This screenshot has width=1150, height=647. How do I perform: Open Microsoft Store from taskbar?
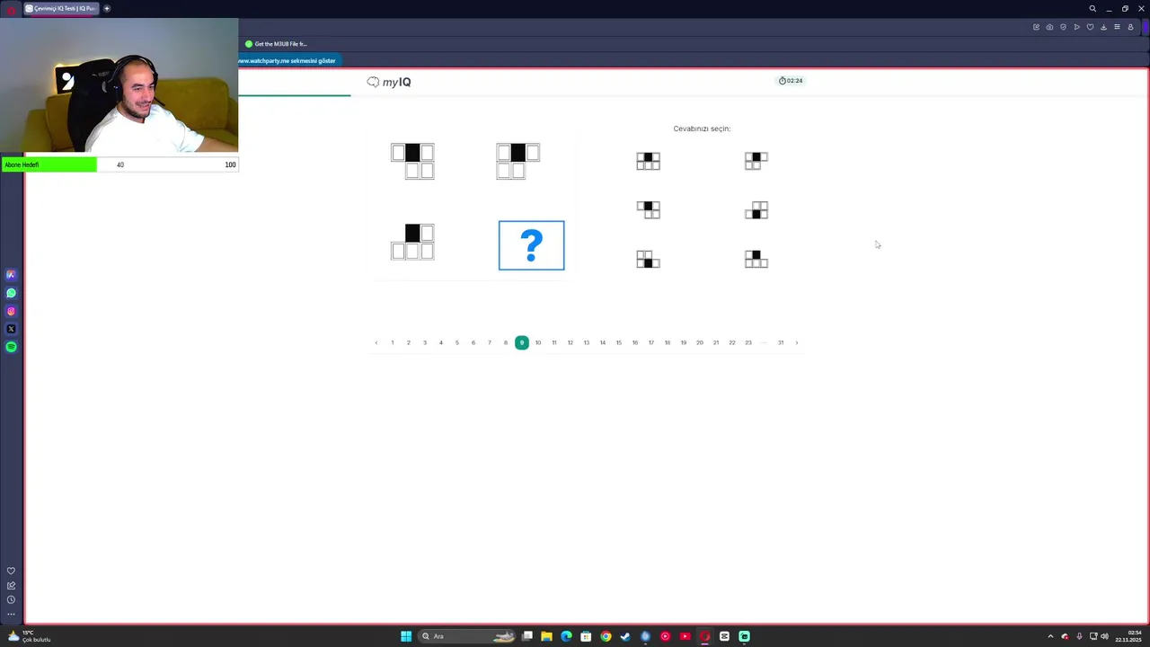[x=586, y=636]
